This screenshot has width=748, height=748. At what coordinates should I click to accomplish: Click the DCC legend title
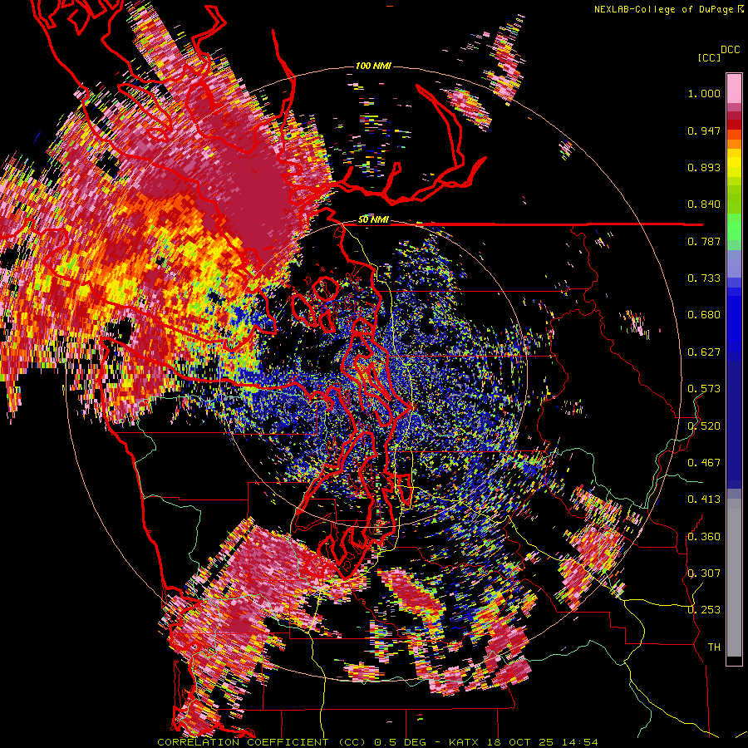point(731,50)
